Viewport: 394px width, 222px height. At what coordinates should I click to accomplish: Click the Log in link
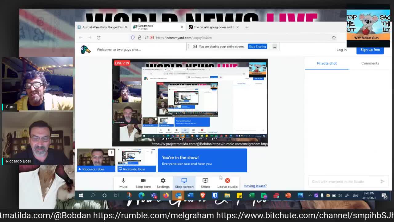pyautogui.click(x=341, y=50)
